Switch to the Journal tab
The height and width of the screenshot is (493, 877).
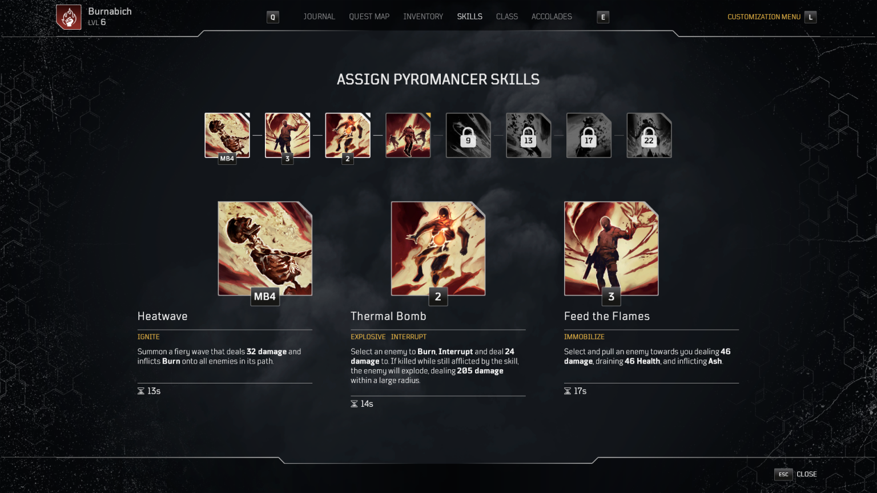point(319,17)
